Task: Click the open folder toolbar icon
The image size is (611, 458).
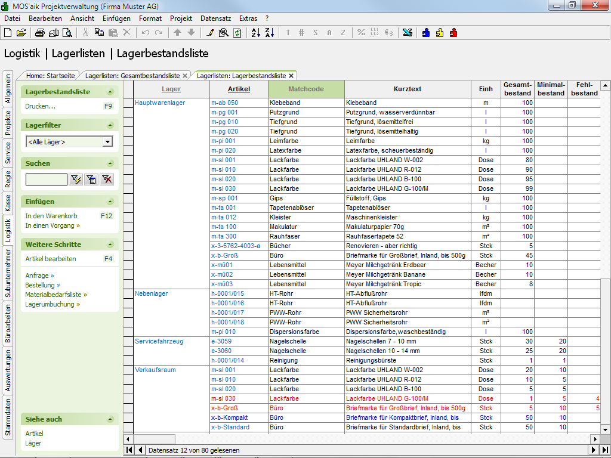Action: pyautogui.click(x=21, y=33)
